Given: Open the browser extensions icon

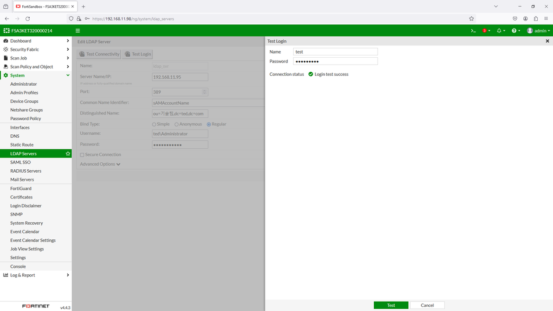Looking at the screenshot, I should [535, 19].
